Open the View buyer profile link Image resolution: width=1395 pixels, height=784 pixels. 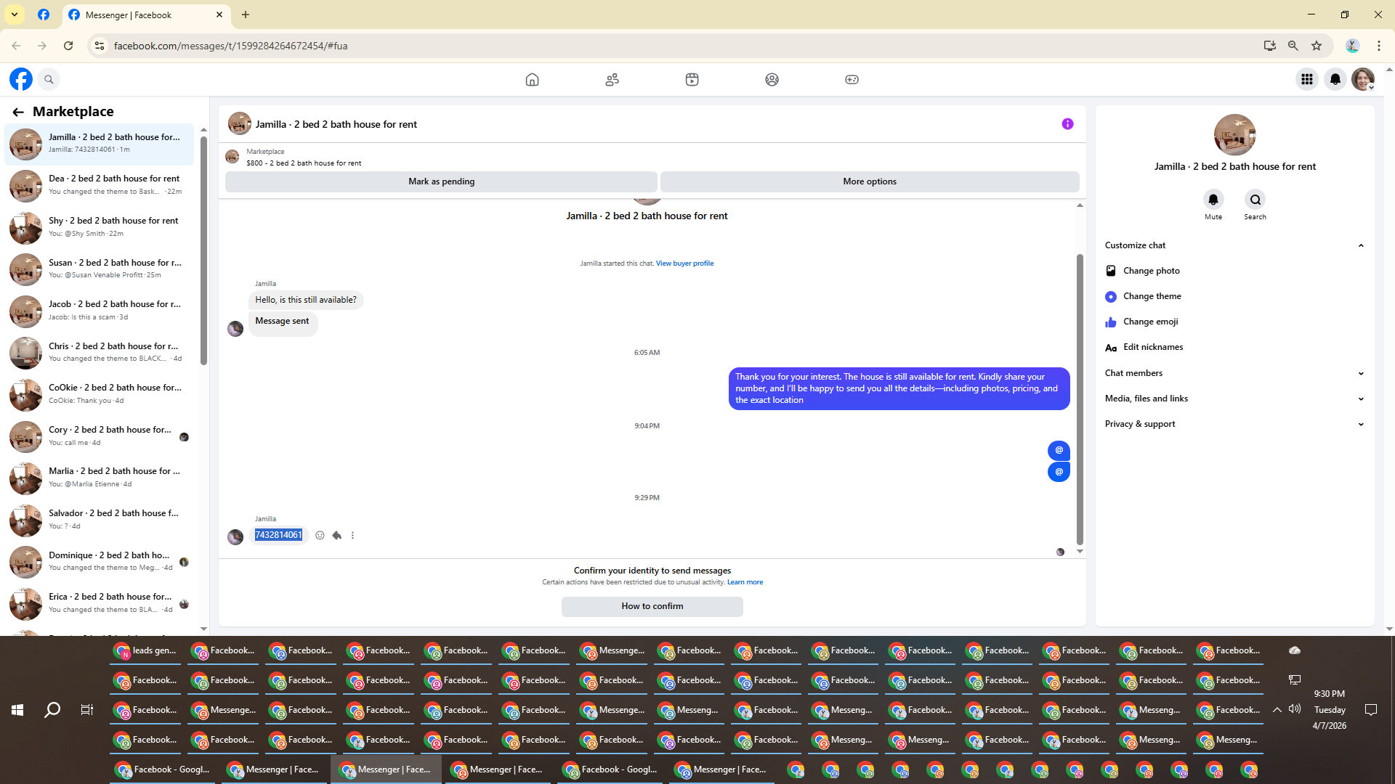[x=684, y=264]
